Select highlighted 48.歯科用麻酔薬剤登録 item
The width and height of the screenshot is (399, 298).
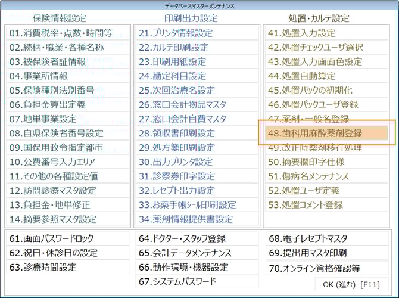tap(315, 134)
